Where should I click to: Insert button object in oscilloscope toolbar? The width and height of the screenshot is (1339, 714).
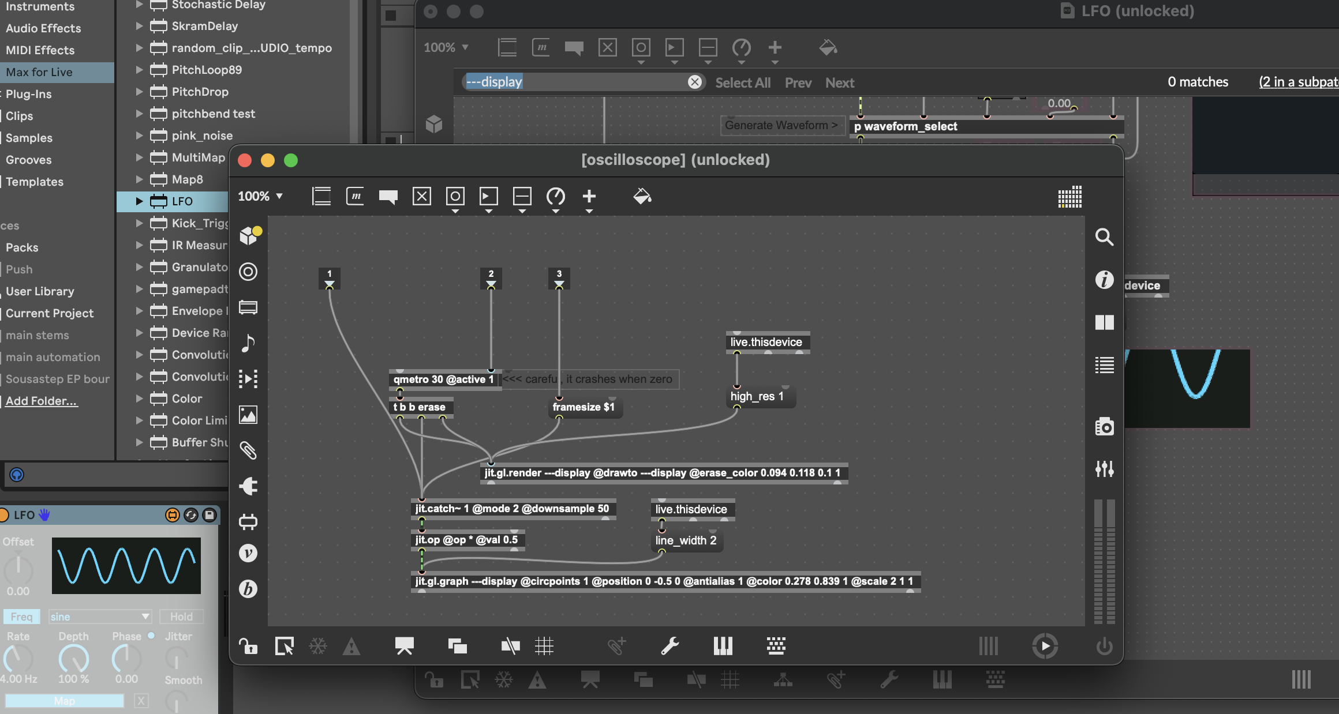455,196
